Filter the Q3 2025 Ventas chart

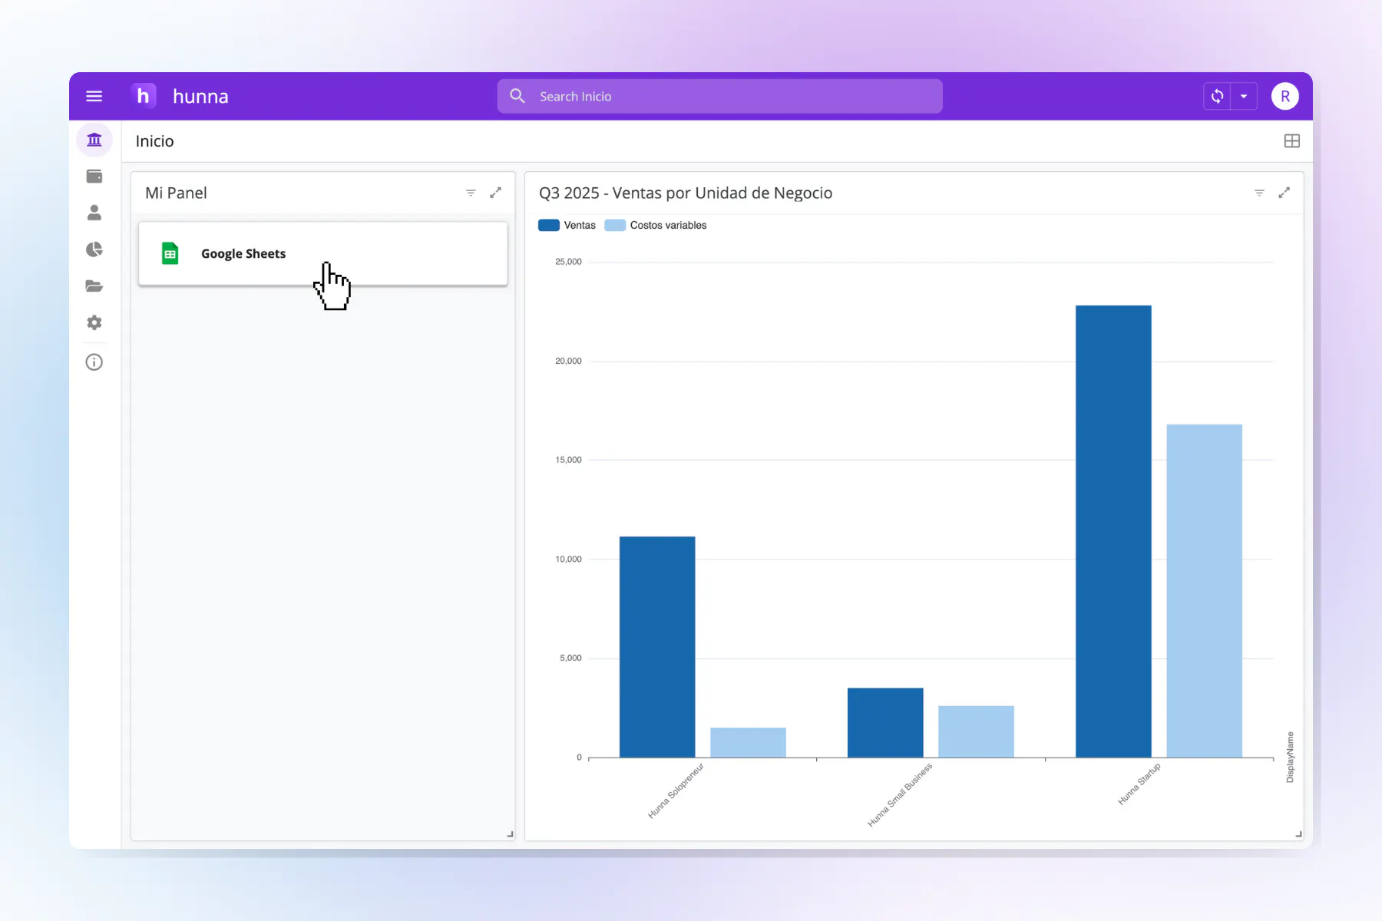coord(1259,193)
